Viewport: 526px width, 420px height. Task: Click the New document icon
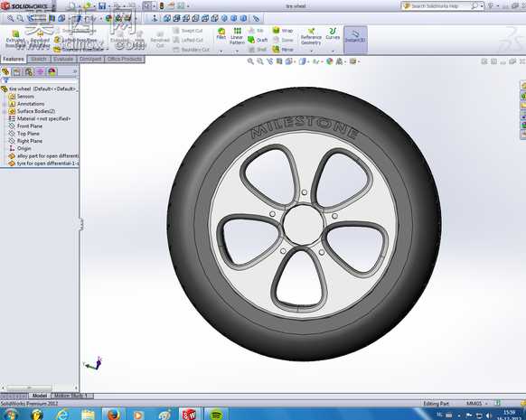(71, 5)
